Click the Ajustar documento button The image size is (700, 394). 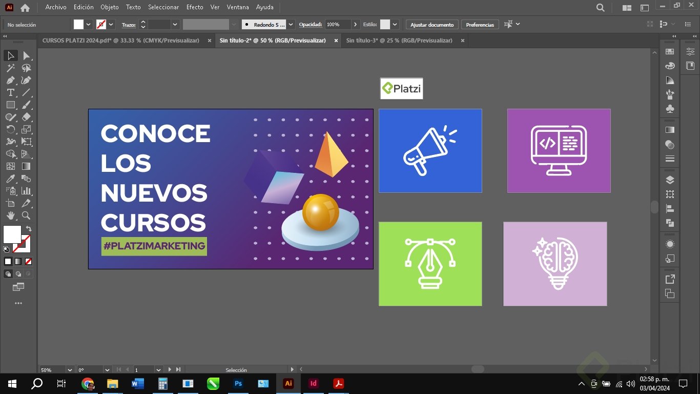tap(432, 25)
